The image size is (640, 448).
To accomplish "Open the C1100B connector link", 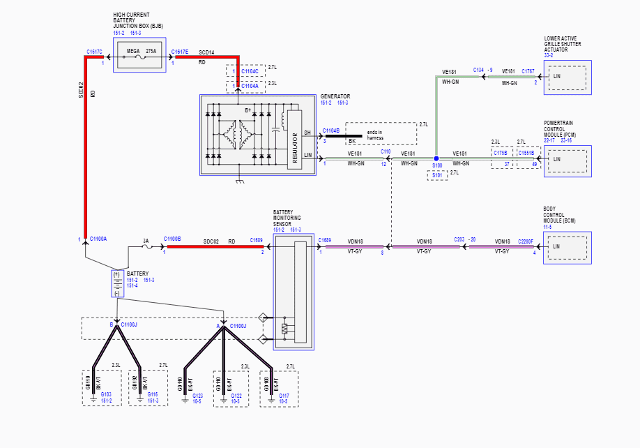I will pos(172,239).
